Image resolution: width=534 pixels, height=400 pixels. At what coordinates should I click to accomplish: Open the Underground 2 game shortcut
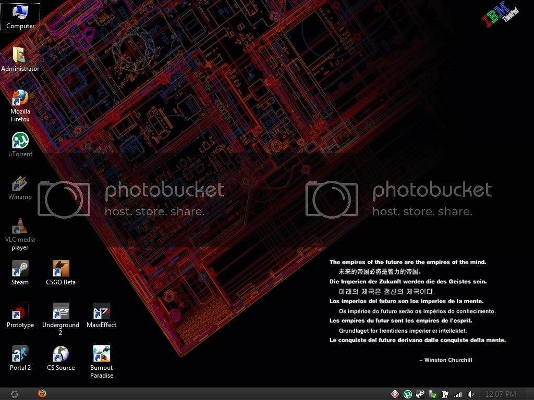click(60, 312)
